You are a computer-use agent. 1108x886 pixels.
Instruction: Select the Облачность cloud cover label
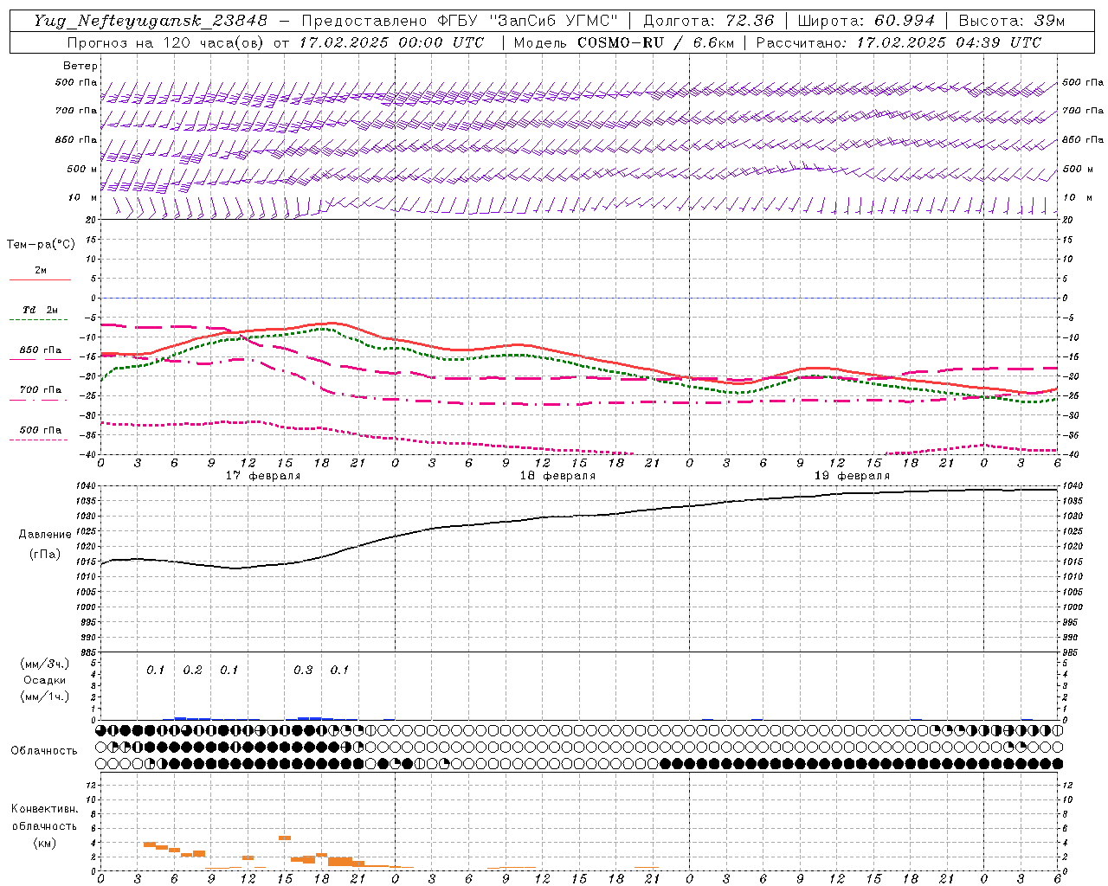click(x=44, y=750)
